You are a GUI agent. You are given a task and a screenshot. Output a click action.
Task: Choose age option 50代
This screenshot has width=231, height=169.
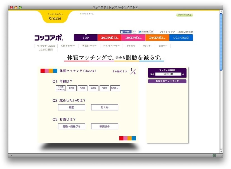coord(104,88)
